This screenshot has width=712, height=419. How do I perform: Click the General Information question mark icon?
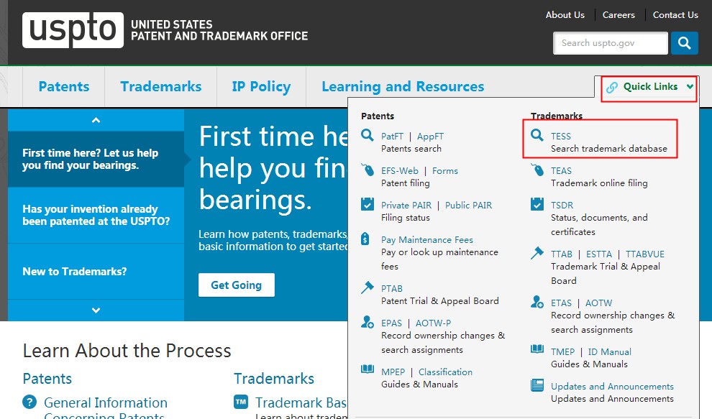[29, 402]
